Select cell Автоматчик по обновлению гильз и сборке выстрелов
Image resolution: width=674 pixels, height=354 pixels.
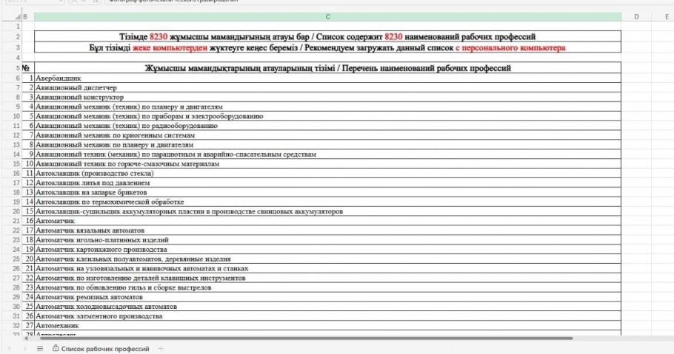tap(327, 287)
